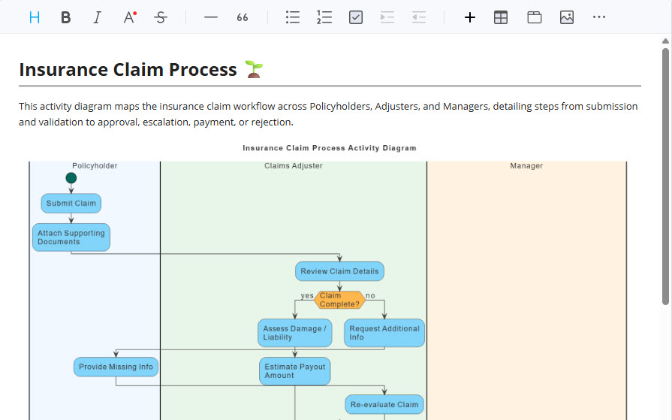This screenshot has height=420, width=672.
Task: Click scrollbar up arrow
Action: [665, 41]
